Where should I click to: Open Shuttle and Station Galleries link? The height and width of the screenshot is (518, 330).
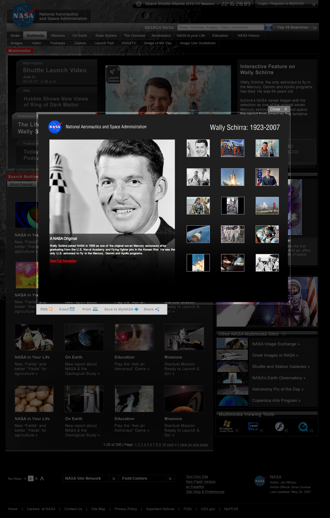(281, 367)
